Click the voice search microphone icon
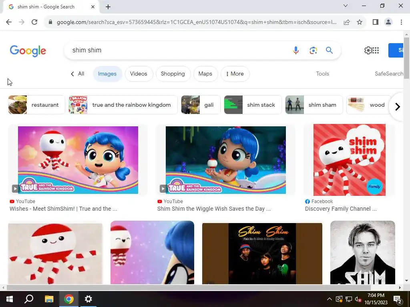 tap(296, 50)
